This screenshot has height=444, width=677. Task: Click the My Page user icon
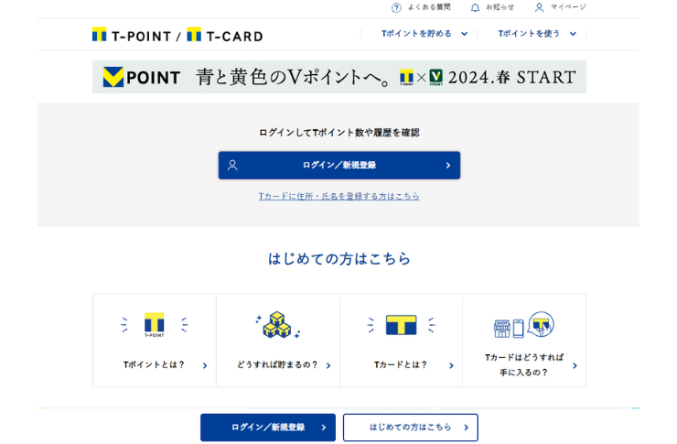point(540,7)
